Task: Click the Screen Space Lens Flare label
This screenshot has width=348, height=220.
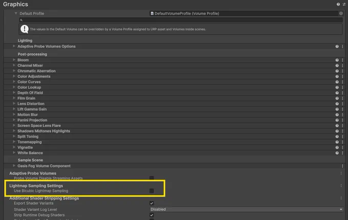Action: click(39, 125)
